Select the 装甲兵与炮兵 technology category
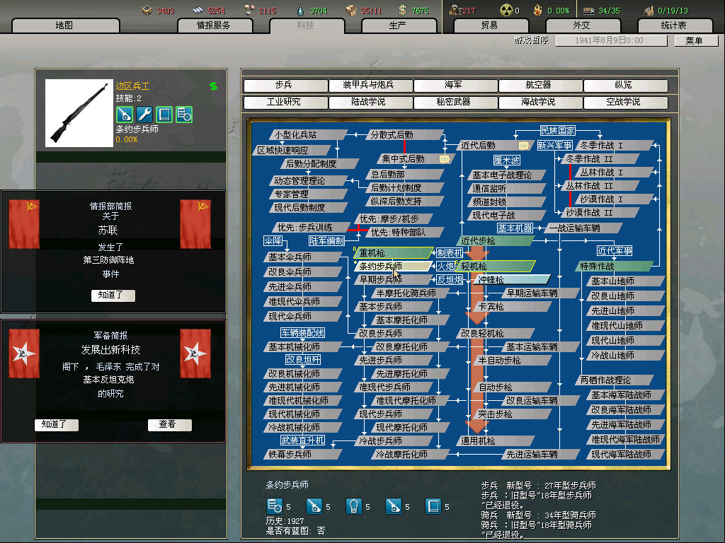Image resolution: width=725 pixels, height=543 pixels. click(x=370, y=85)
